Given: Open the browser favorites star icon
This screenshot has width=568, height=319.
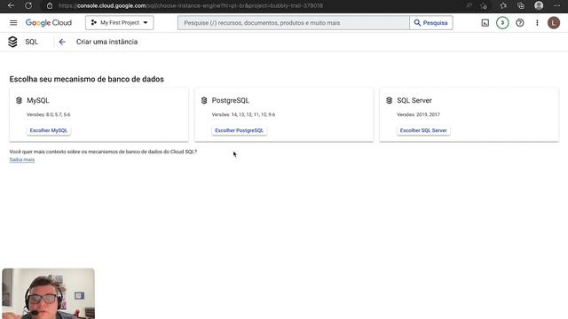Looking at the screenshot, I should click(503, 6).
